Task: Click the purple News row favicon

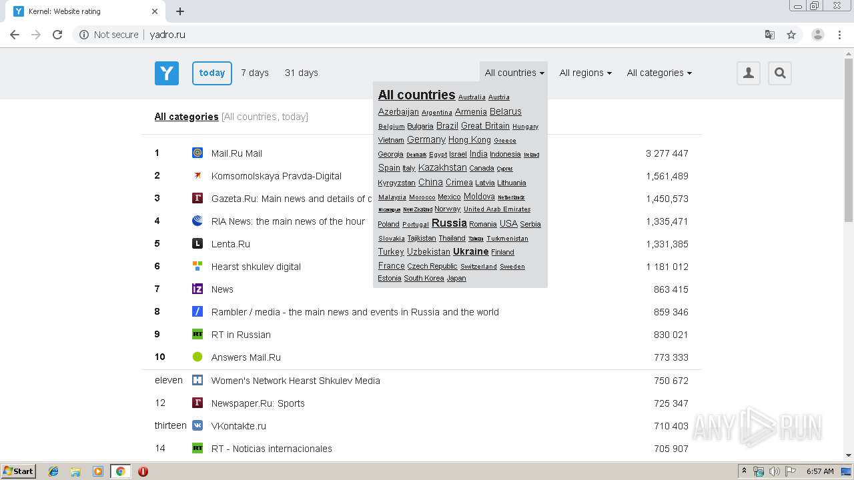Action: coord(197,289)
